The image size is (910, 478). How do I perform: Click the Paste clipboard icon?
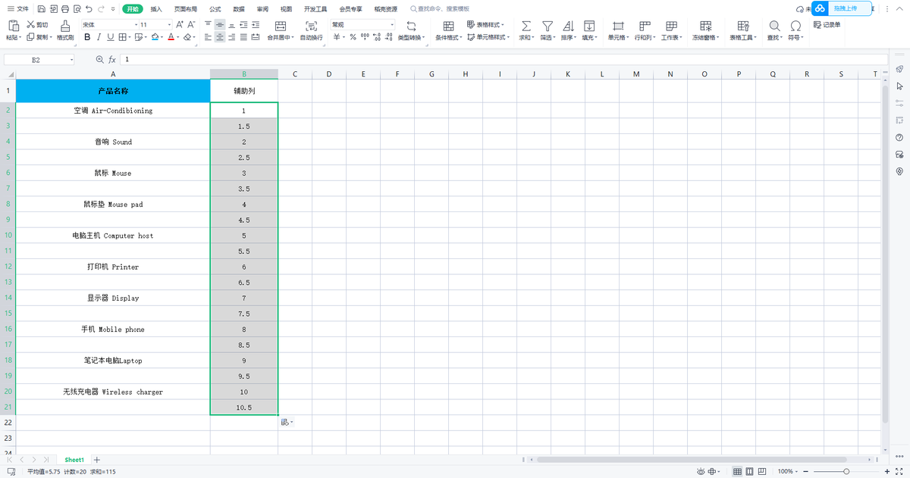point(13,26)
